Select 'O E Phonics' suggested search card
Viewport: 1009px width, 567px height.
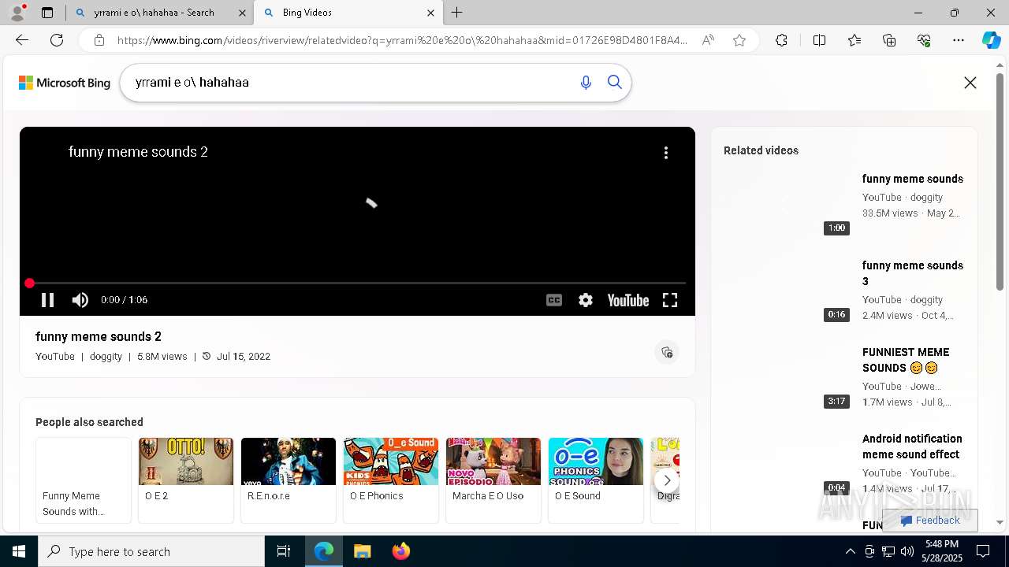pyautogui.click(x=391, y=480)
